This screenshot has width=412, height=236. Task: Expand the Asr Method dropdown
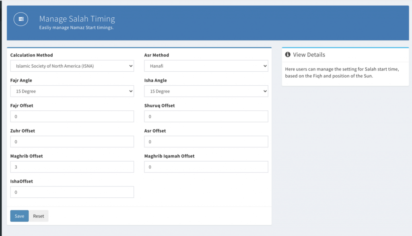[206, 66]
